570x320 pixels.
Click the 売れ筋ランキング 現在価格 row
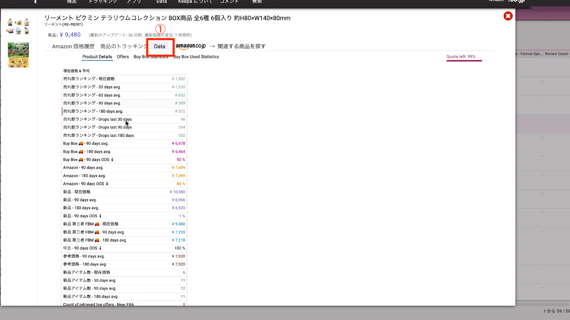click(124, 79)
